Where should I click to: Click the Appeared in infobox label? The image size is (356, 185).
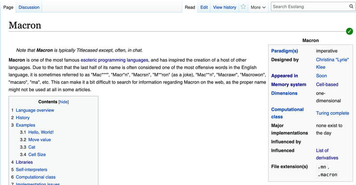click(x=284, y=76)
